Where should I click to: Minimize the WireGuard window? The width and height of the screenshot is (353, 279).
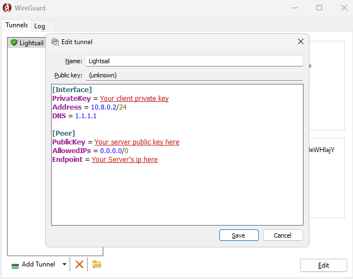[x=295, y=8]
